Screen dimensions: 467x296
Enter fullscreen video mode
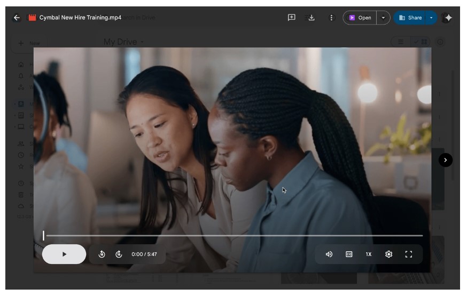[409, 254]
